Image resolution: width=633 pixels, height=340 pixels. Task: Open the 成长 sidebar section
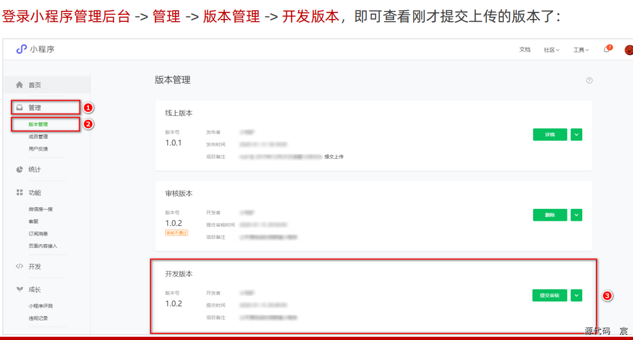[35, 289]
